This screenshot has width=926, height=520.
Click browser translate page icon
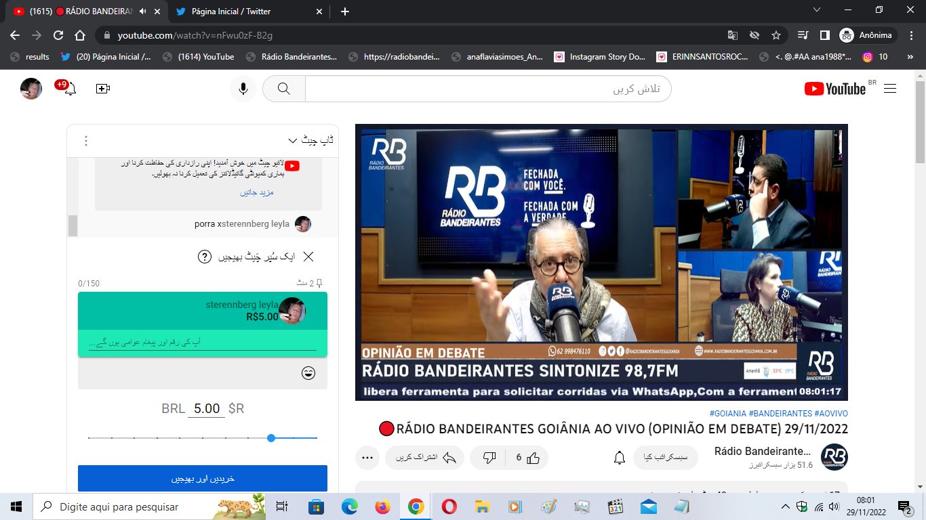coord(732,35)
